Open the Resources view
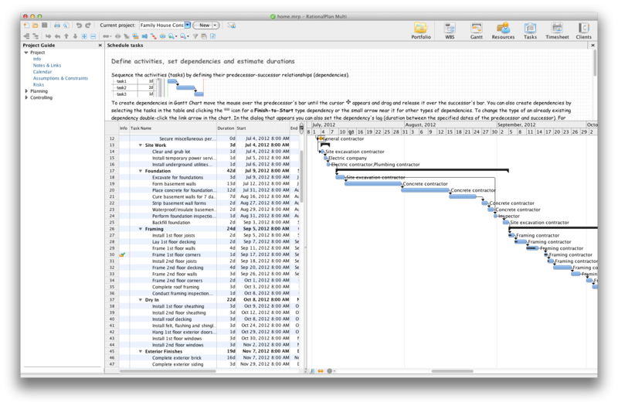This screenshot has width=618, height=406. point(503,31)
